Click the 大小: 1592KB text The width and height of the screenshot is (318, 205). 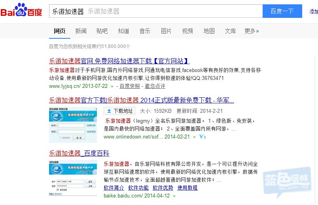[x=156, y=111]
